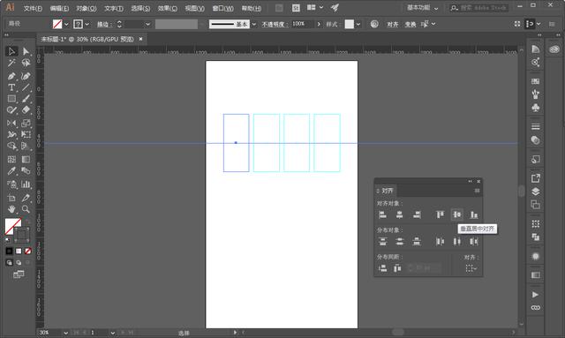
Task: Click the Fill color box in toolbar
Action: point(13,226)
